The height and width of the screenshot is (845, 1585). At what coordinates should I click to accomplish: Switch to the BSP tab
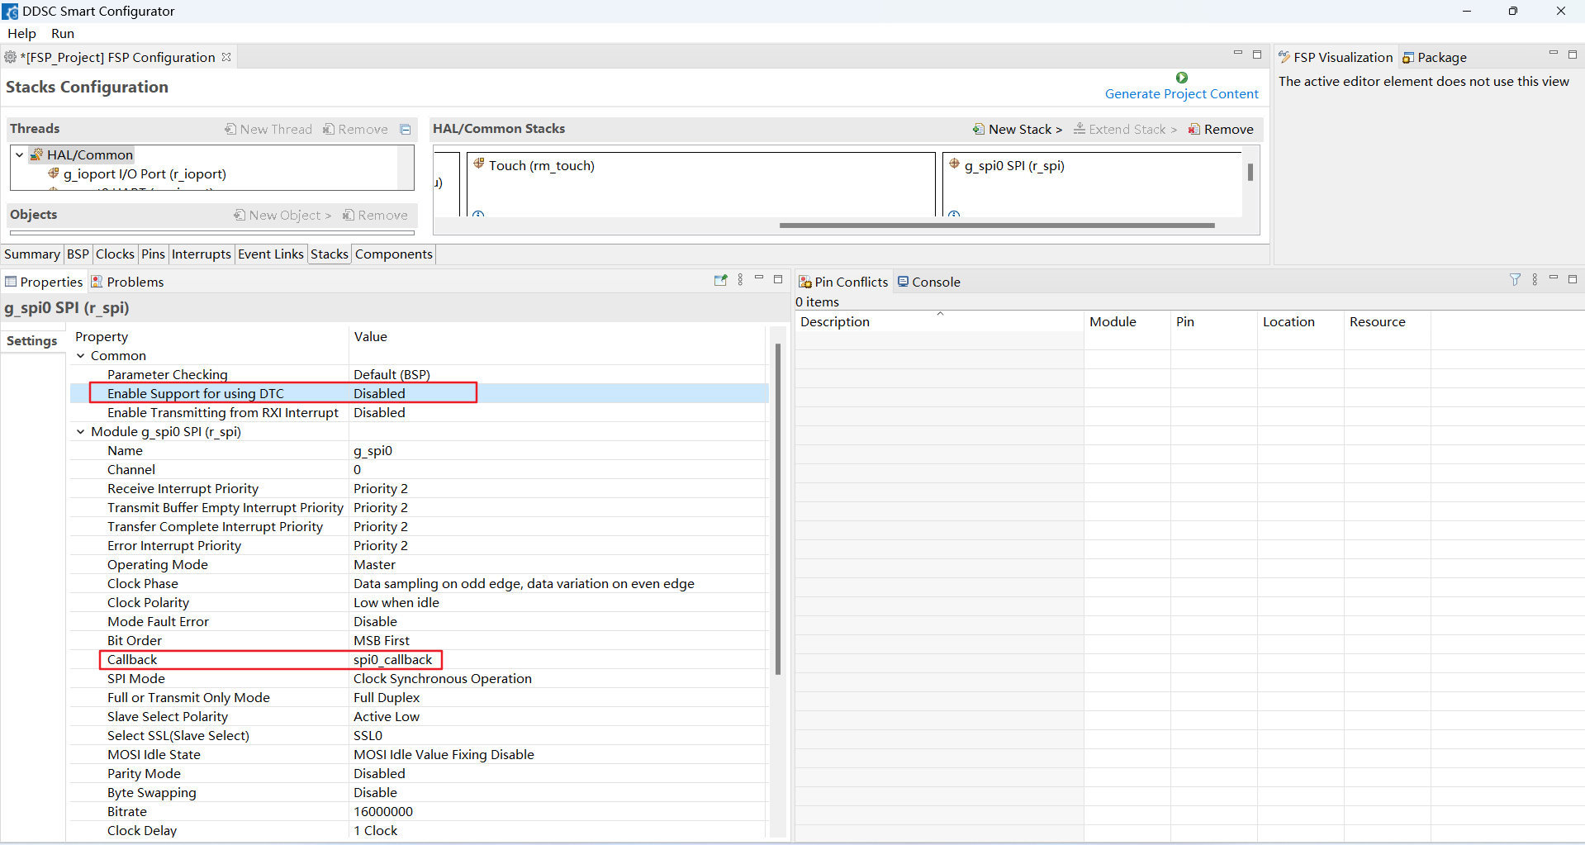(x=78, y=254)
